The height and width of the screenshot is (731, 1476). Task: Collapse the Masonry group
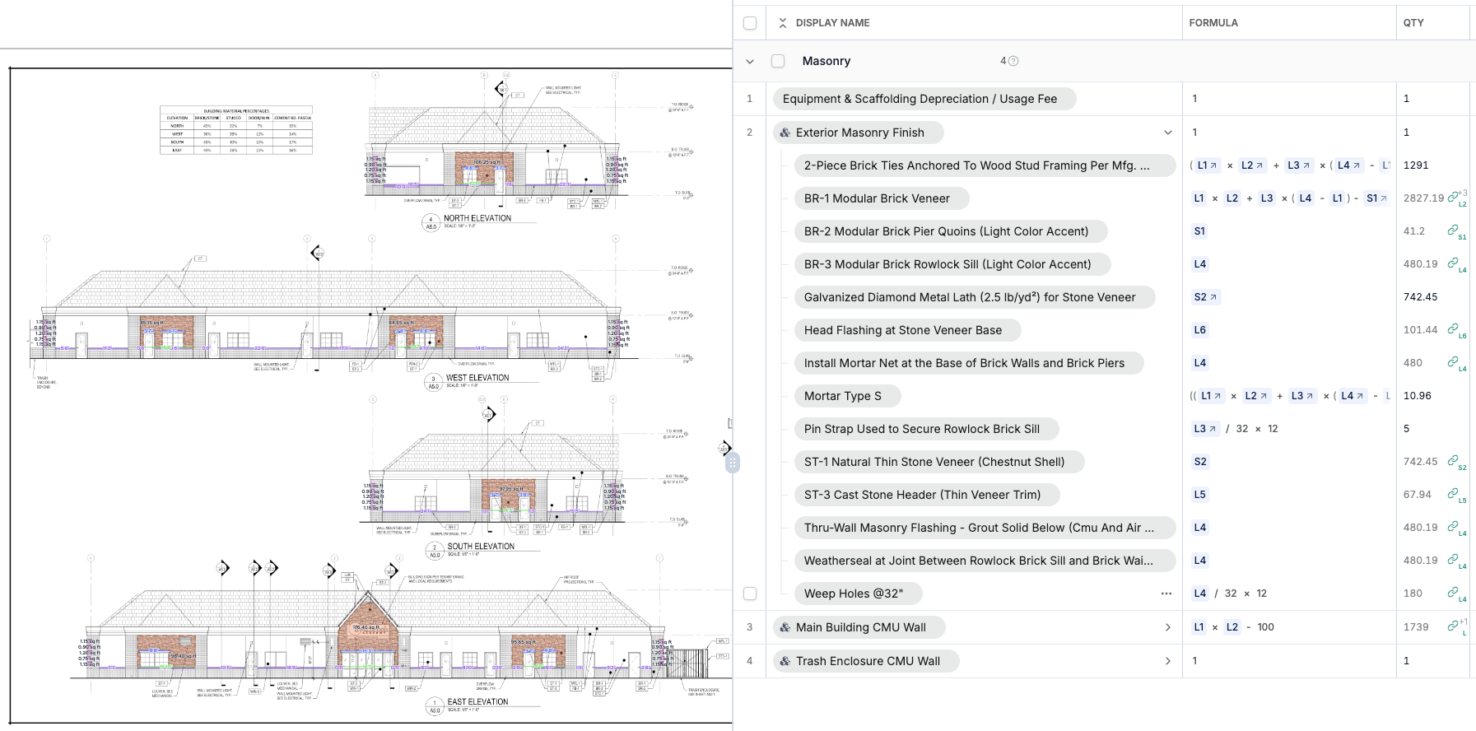click(x=750, y=61)
